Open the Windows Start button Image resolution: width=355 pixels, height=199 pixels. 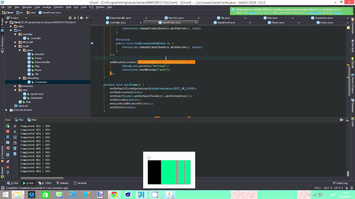(x=5, y=195)
